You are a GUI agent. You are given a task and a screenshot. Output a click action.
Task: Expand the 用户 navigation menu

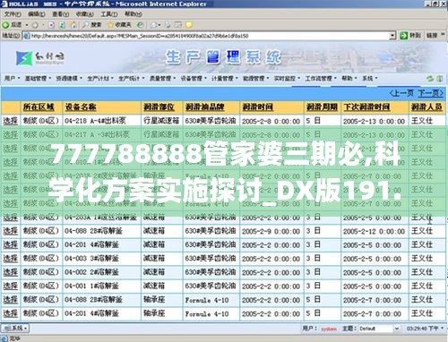[x=12, y=78]
